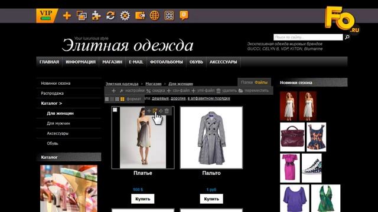Open the overlapping windows icon in the top toolbar
378x212 pixels.
(82, 16)
